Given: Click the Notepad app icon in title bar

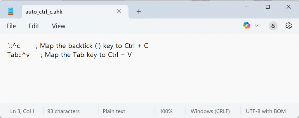Looking at the screenshot, I should point(11,11).
